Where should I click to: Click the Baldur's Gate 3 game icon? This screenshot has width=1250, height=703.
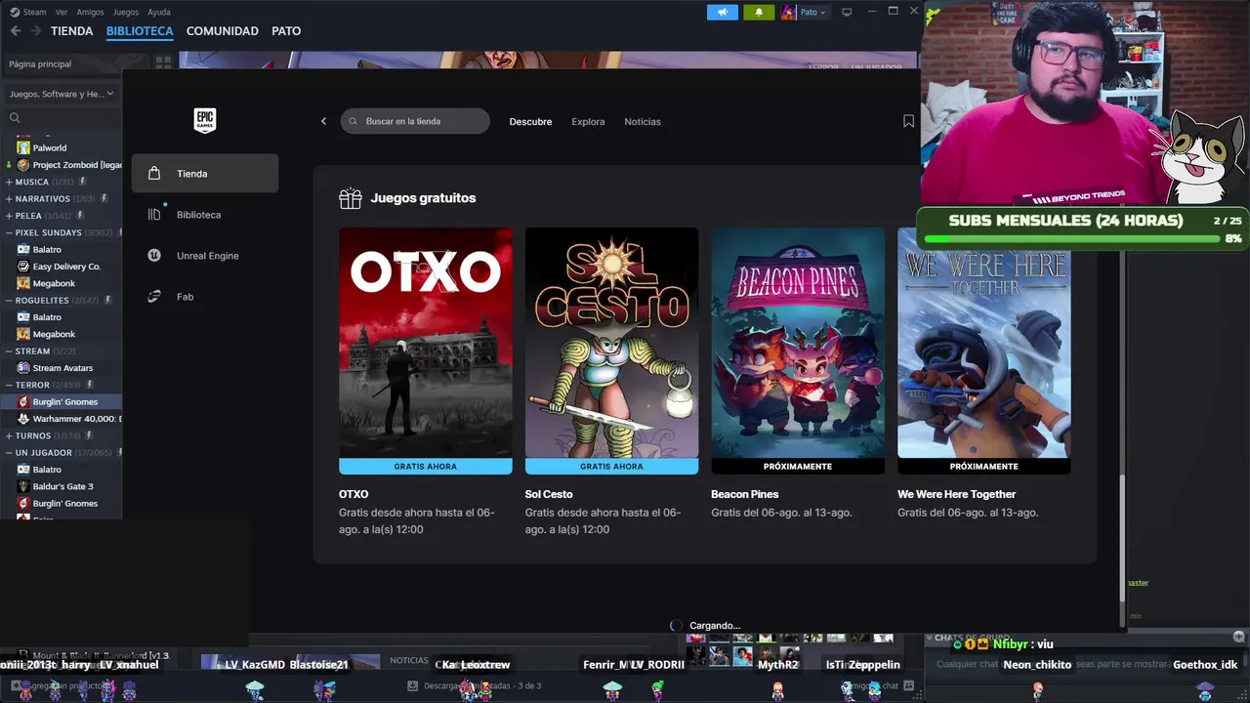click(23, 486)
